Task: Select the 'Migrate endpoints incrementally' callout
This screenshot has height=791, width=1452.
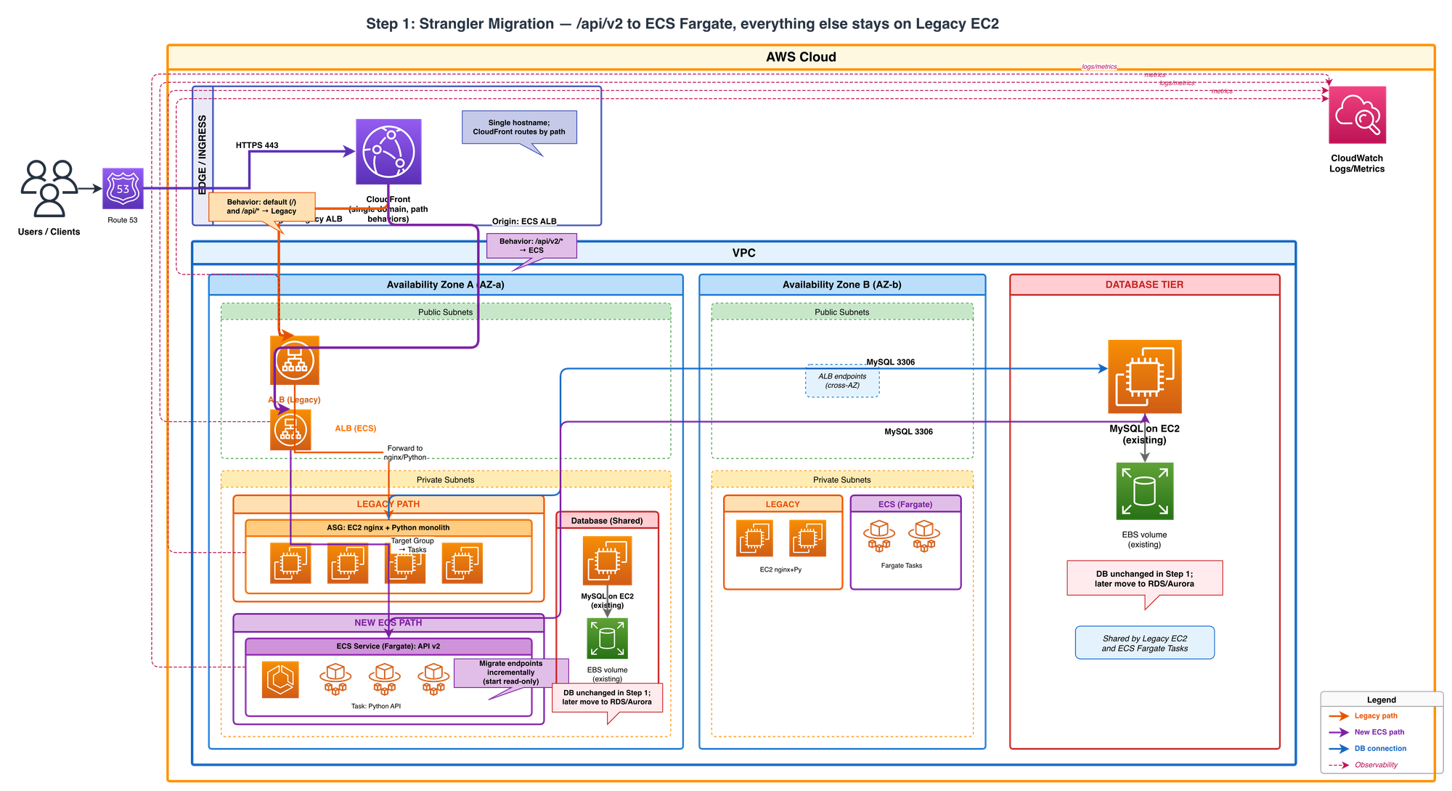Action: tap(510, 673)
